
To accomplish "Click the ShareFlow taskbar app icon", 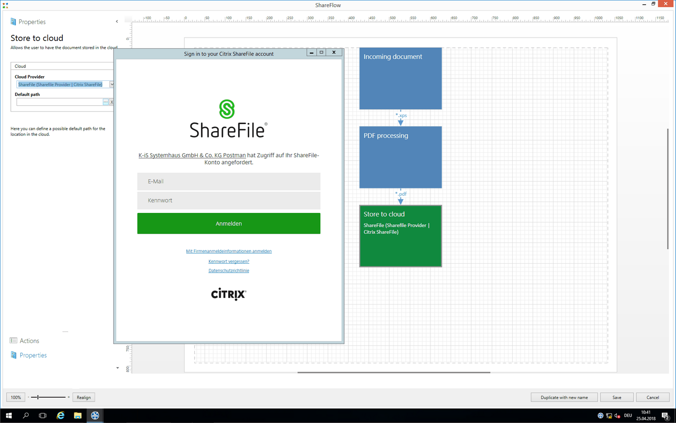I will [x=95, y=415].
